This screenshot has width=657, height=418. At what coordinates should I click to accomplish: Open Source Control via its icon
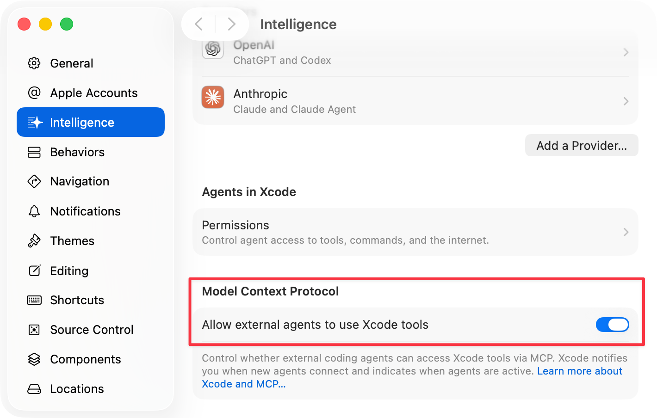pyautogui.click(x=34, y=330)
